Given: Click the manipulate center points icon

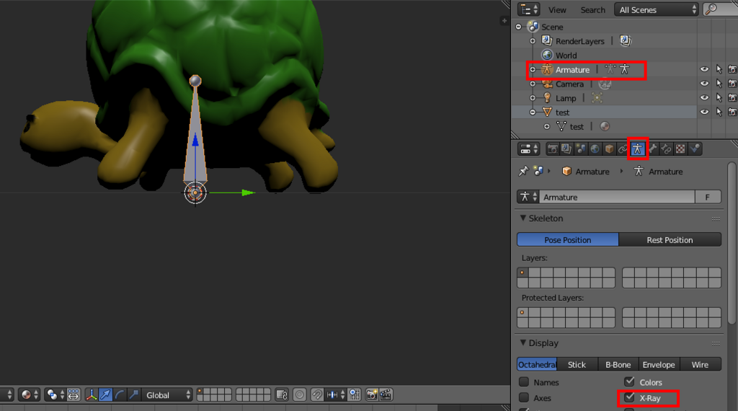Looking at the screenshot, I should click(x=74, y=394).
